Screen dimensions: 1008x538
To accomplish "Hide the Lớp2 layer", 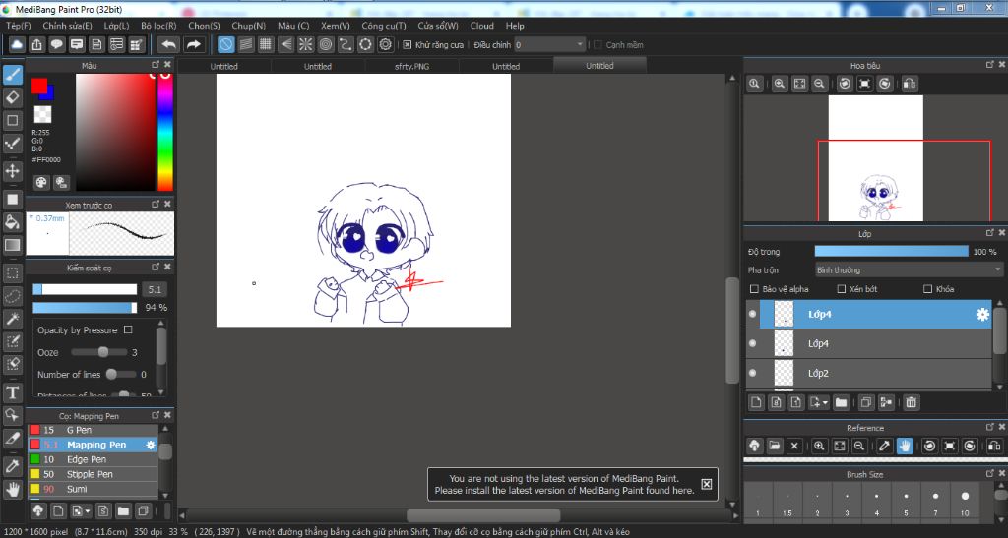I will click(x=753, y=373).
